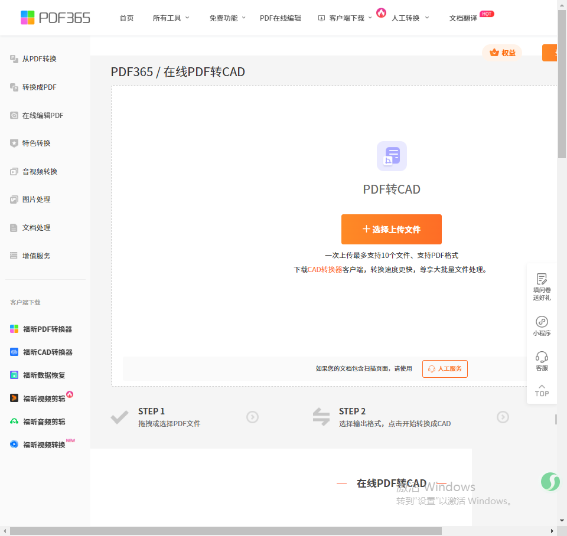
Task: Open the 福昕CAD转换器 download link
Action: 48,352
